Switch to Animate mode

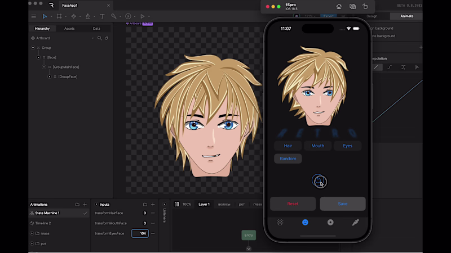click(406, 16)
